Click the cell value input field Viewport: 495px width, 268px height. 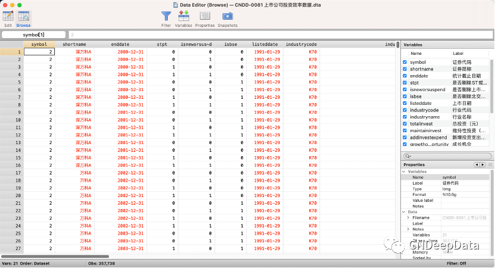point(281,35)
